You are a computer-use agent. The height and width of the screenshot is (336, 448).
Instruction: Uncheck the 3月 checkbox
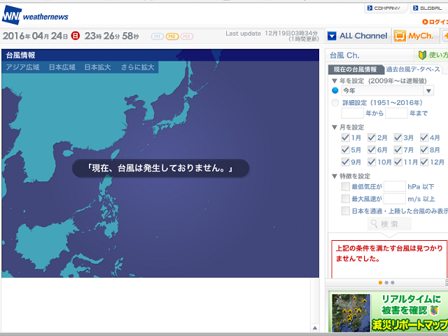[x=398, y=138]
